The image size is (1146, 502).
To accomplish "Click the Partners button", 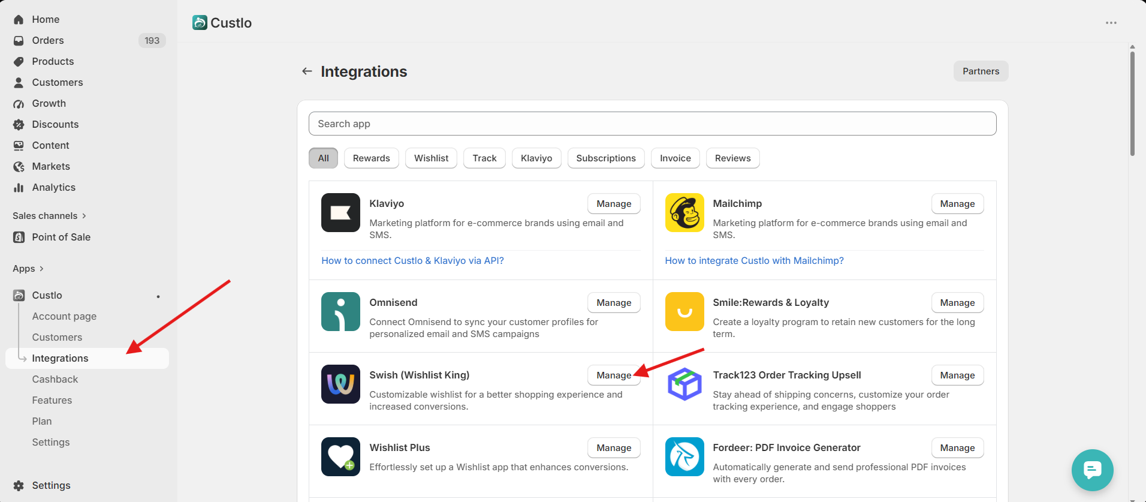I will click(x=981, y=71).
